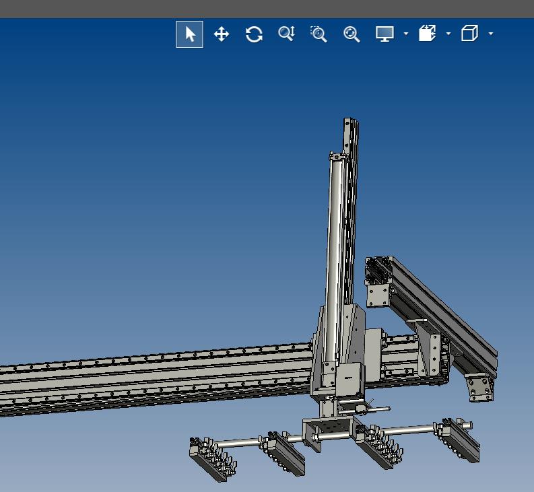This screenshot has width=534, height=492.
Task: Click the zoom to fit icon
Action: (352, 34)
